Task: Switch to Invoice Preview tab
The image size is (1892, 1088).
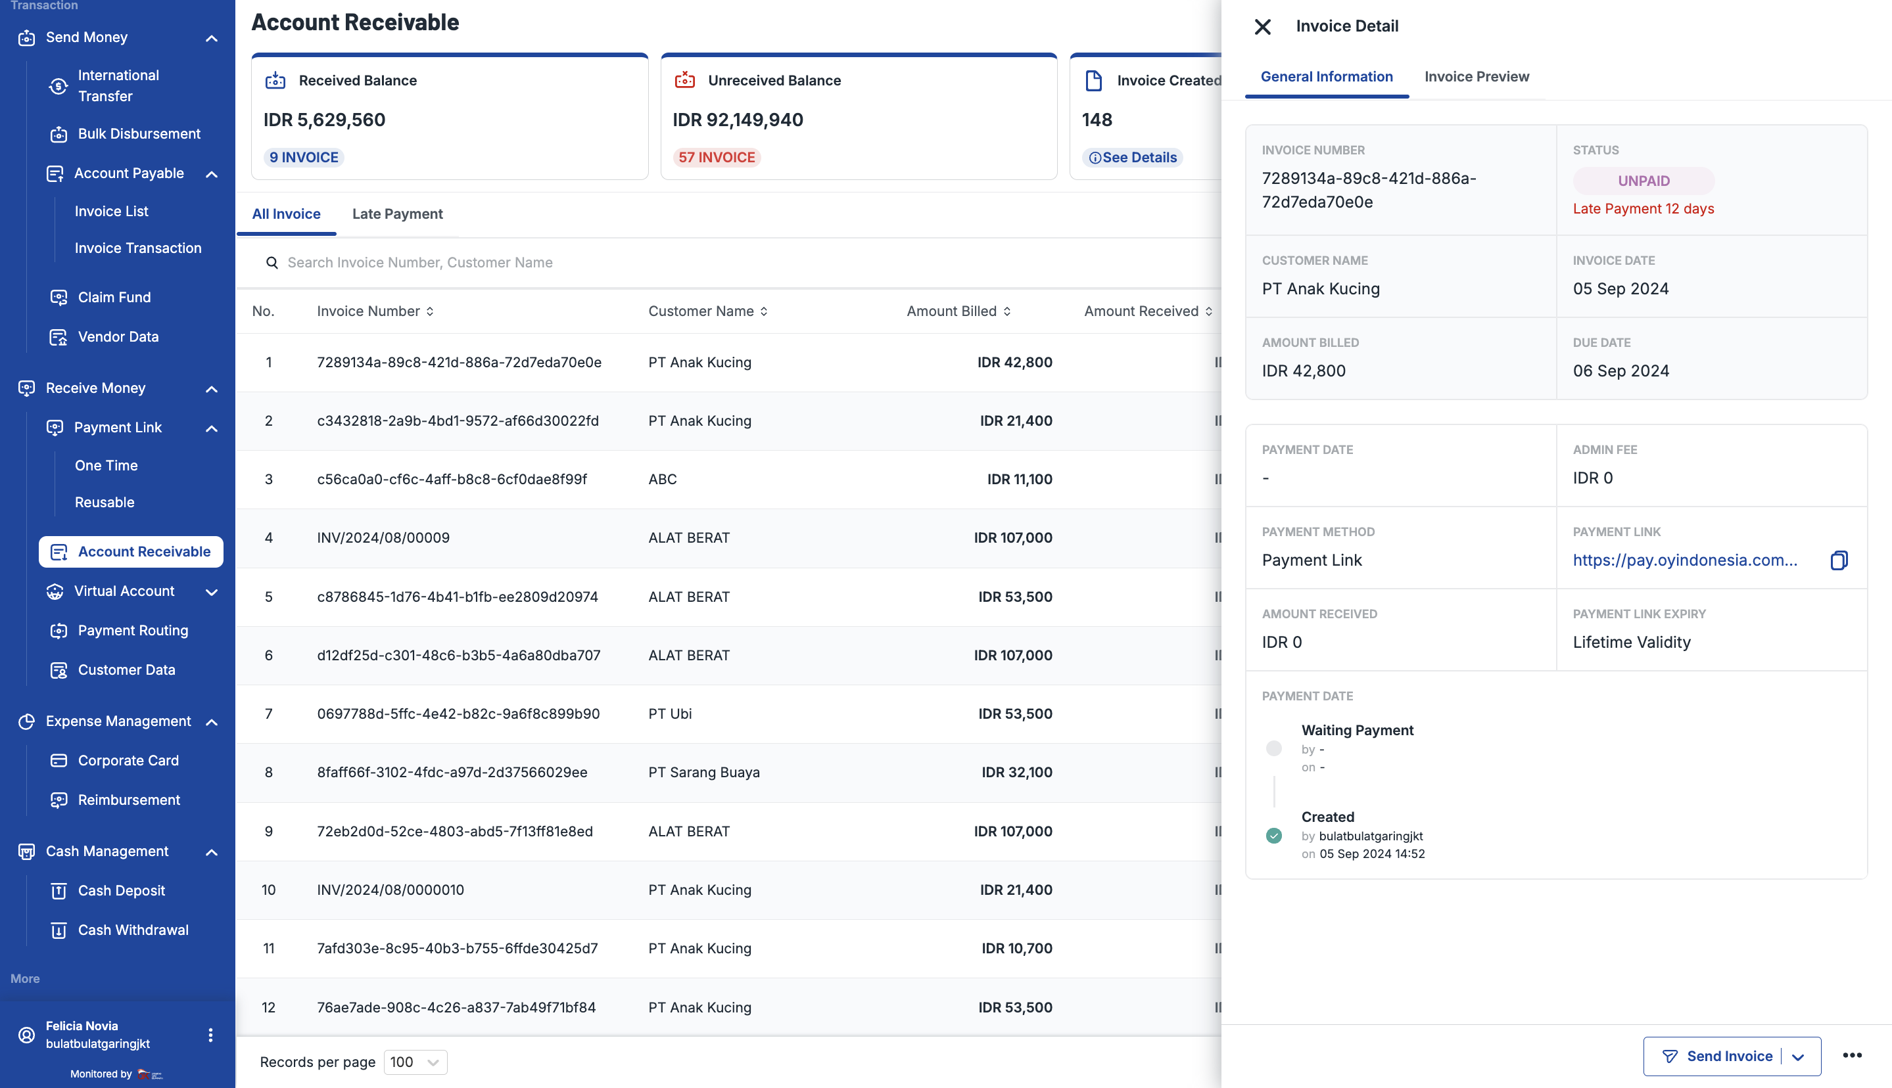Action: (x=1477, y=76)
